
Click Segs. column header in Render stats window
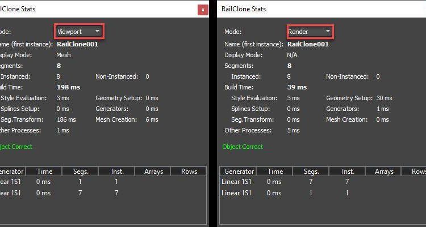click(311, 172)
